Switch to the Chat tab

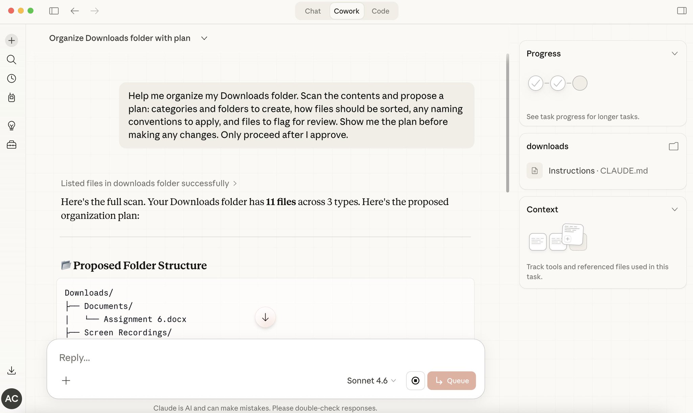tap(313, 11)
